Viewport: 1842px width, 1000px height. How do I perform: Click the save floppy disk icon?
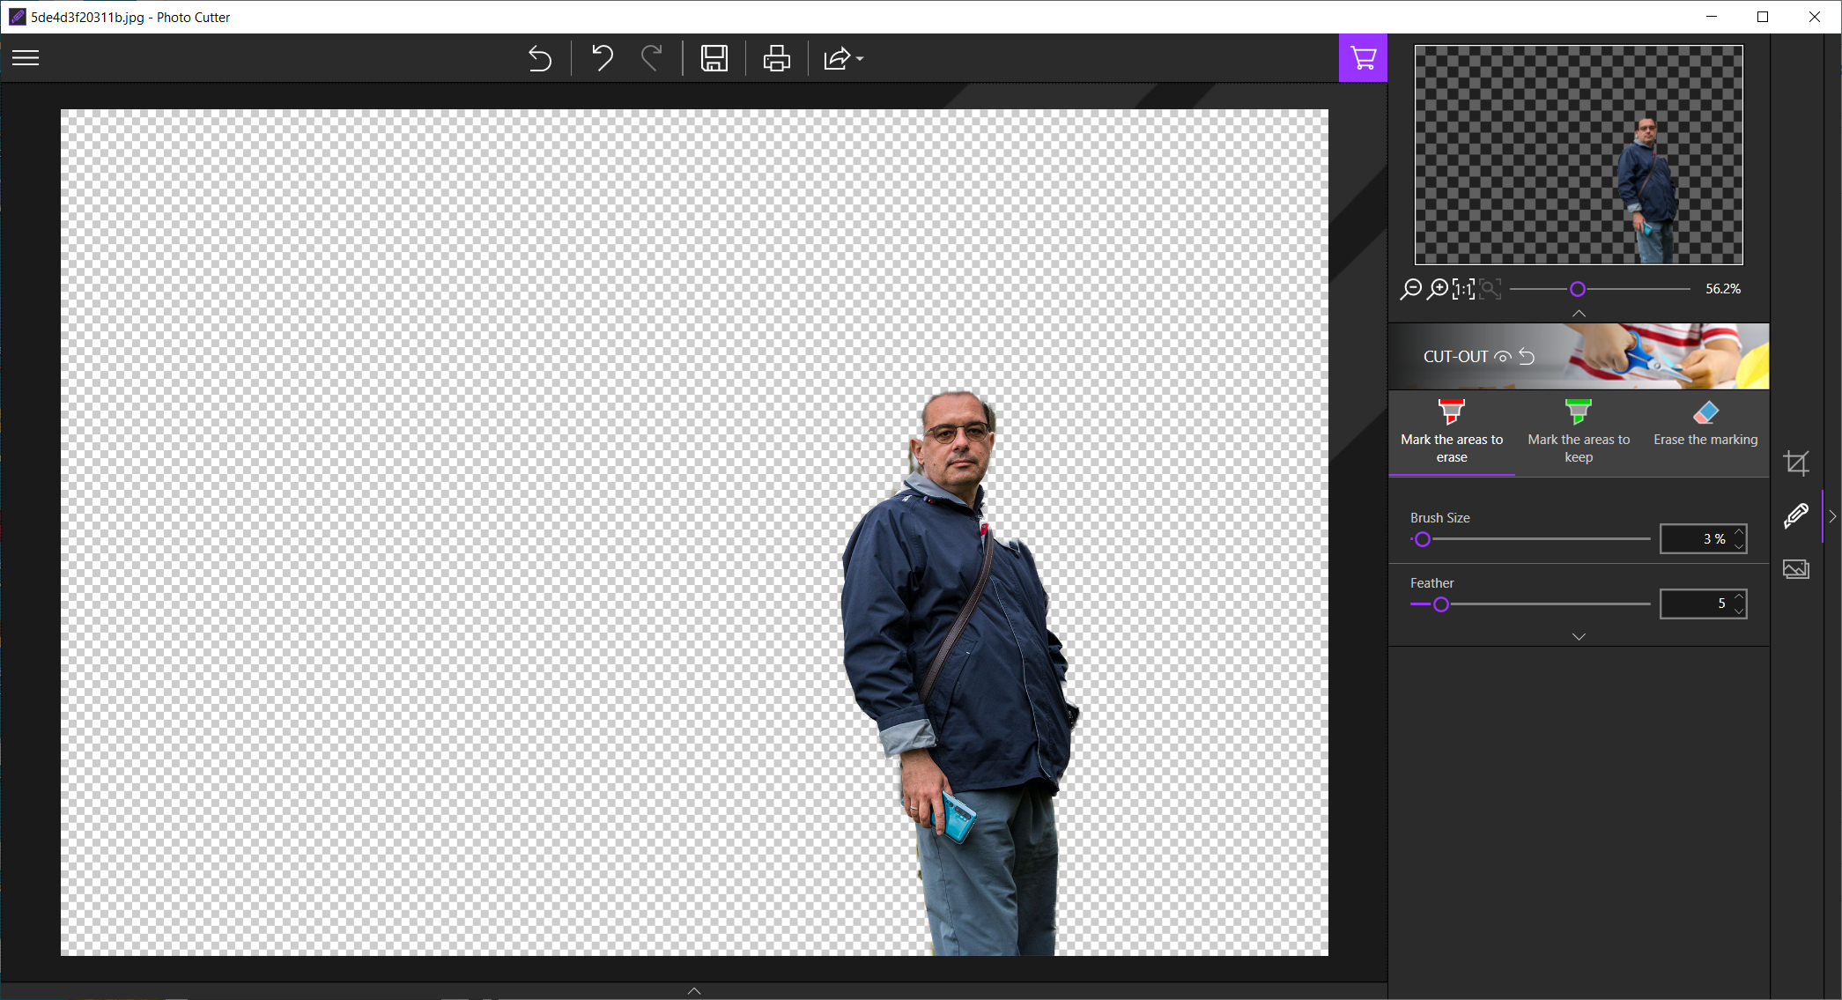tap(714, 59)
